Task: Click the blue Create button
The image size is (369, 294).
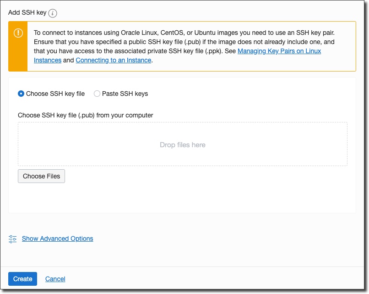Action: [x=22, y=279]
